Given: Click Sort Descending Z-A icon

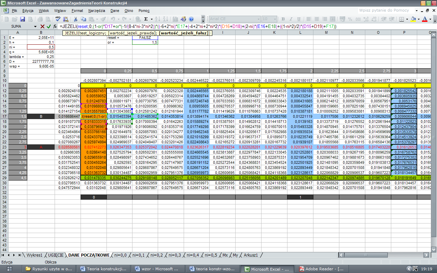Looking at the screenshot, I should point(166,19).
